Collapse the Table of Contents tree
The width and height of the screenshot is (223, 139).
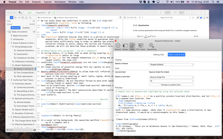(7, 32)
